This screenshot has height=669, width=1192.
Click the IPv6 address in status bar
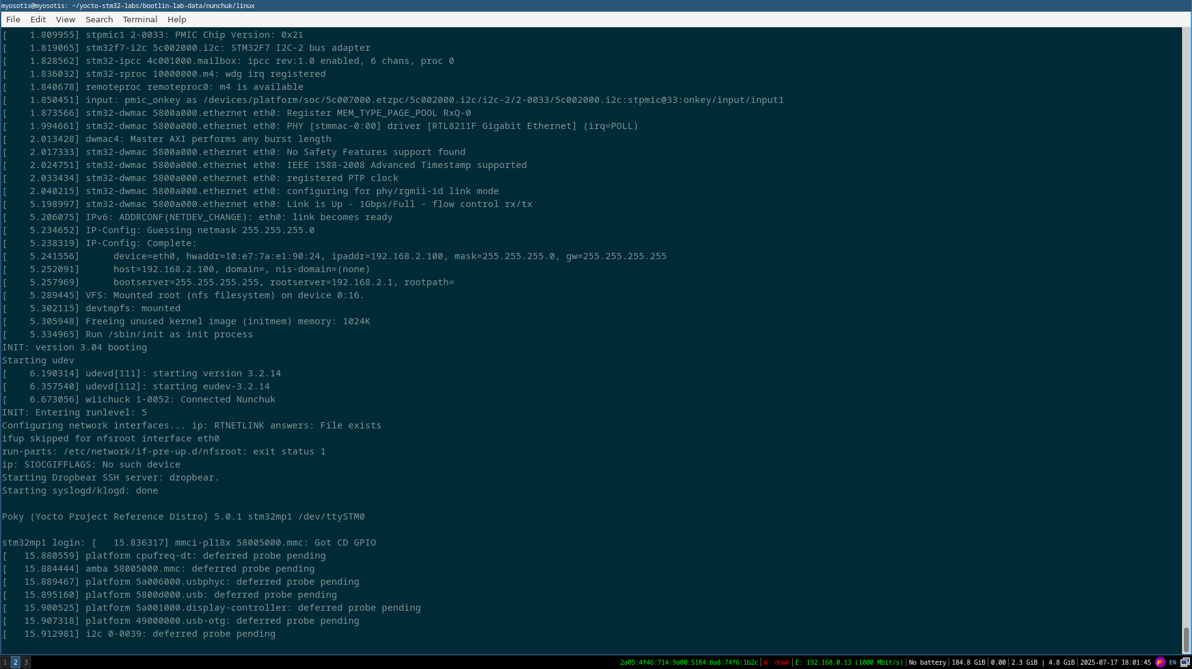[x=689, y=662]
